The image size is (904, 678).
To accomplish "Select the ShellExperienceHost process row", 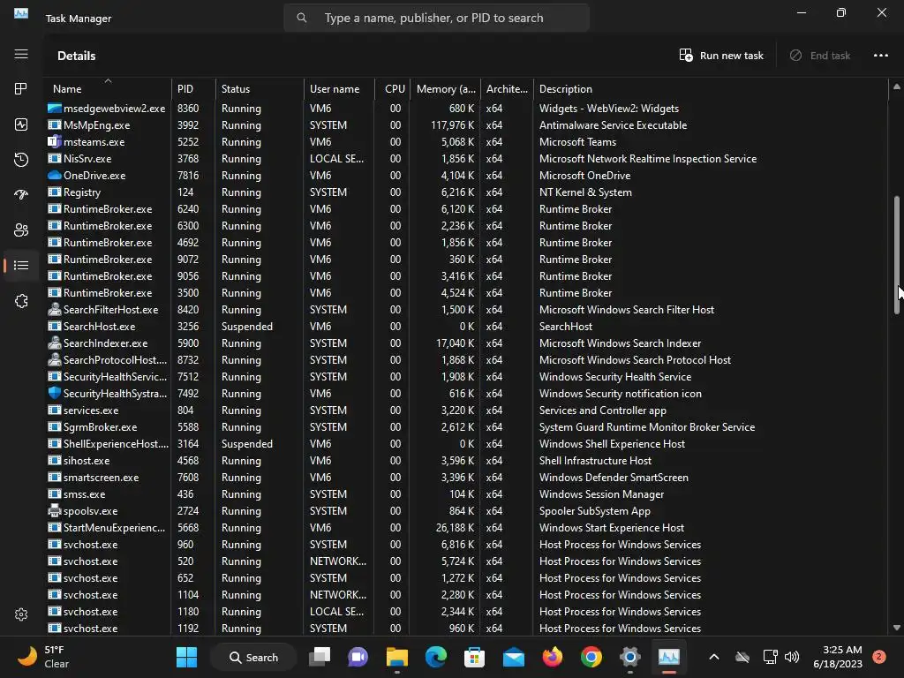I will 466,444.
